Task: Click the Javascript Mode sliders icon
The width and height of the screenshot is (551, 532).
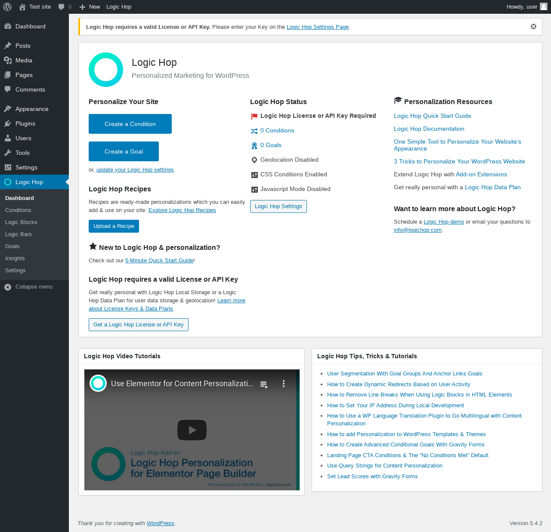Action: [254, 189]
